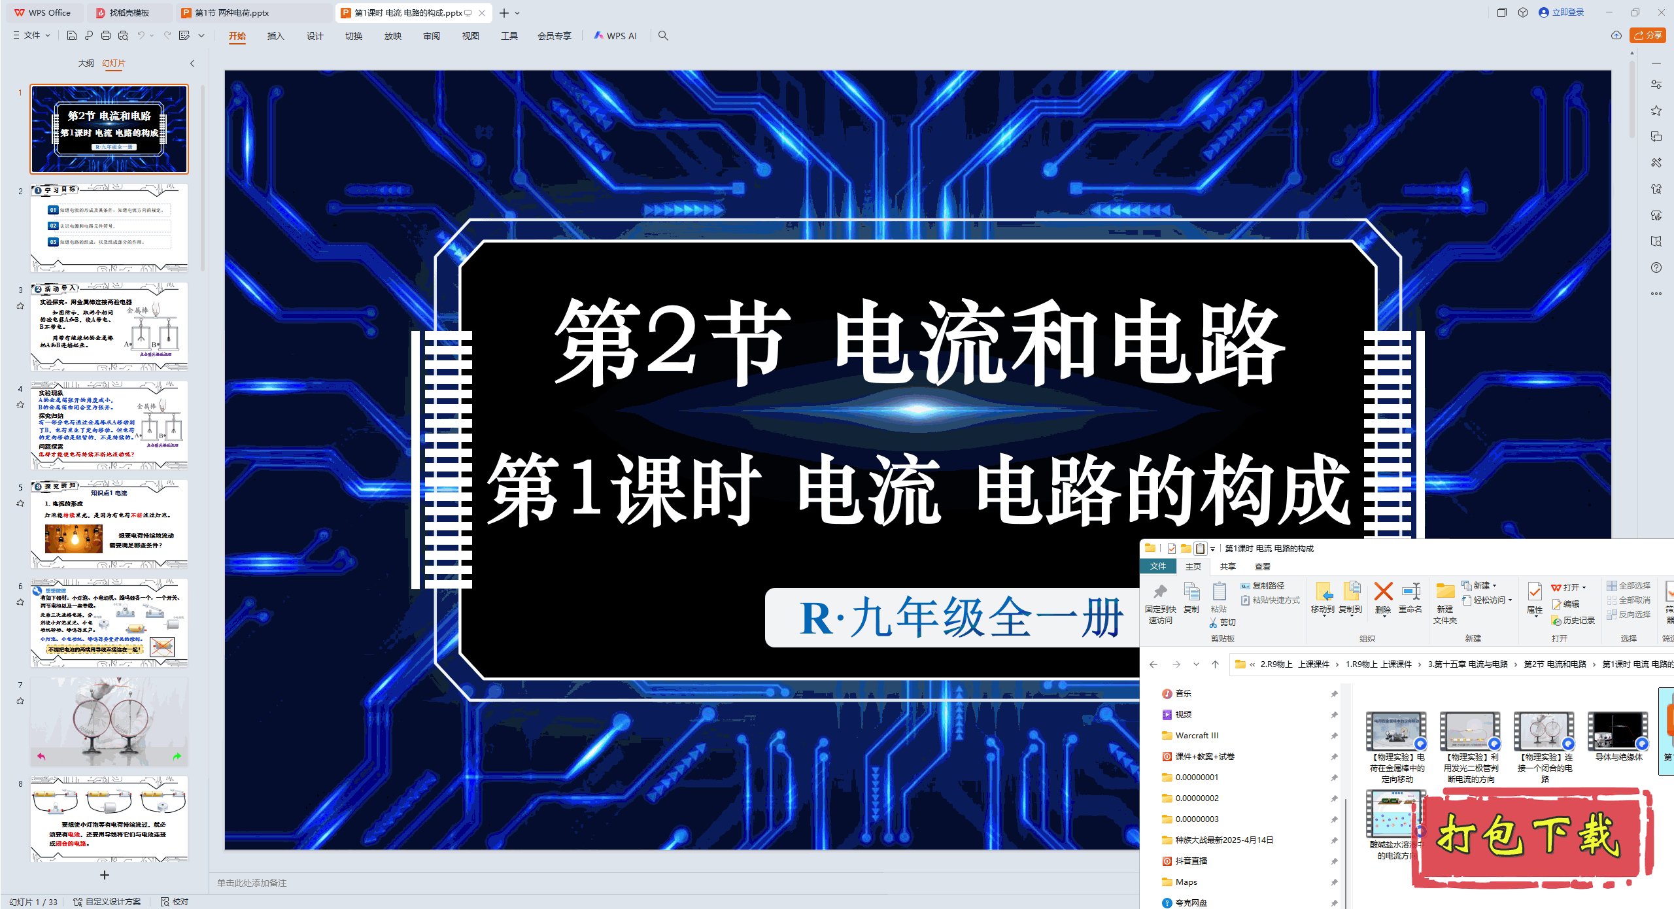
Task: Open the search magnifier in WPS ribbon
Action: (x=663, y=35)
